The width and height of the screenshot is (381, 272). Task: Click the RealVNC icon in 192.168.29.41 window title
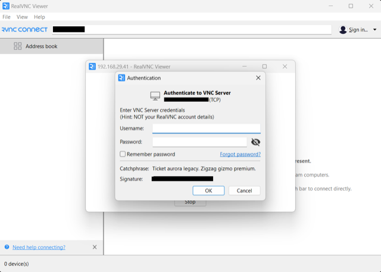click(92, 67)
